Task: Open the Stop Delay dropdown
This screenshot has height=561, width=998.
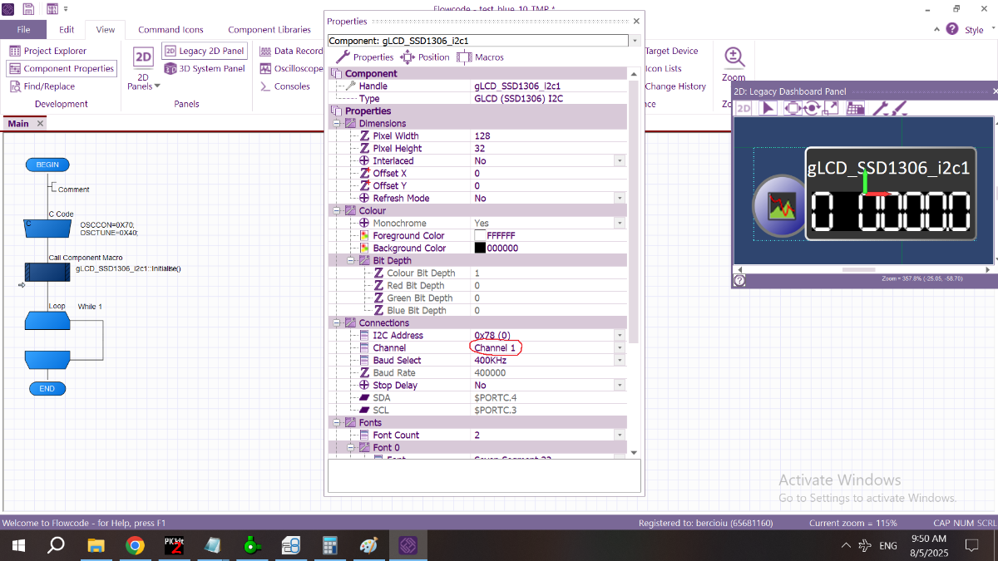Action: [619, 385]
